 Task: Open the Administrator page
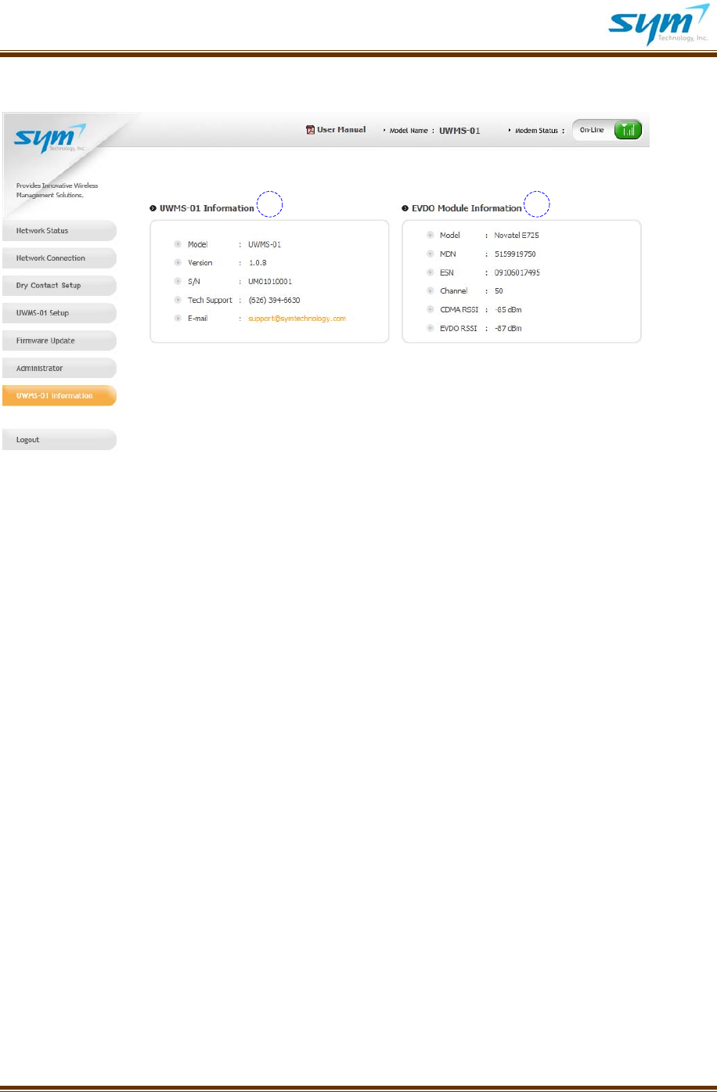pos(59,368)
